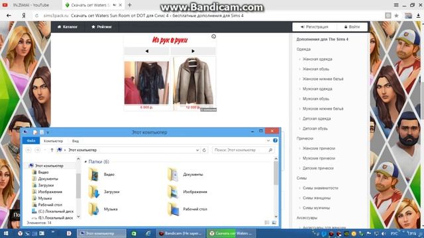Select the Компьютер ribbon tab
Viewport: 424px width, 238px height.
click(53, 141)
